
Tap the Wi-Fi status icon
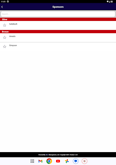coord(108,2)
